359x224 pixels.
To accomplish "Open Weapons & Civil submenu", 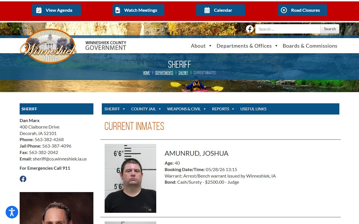I will tap(184, 109).
